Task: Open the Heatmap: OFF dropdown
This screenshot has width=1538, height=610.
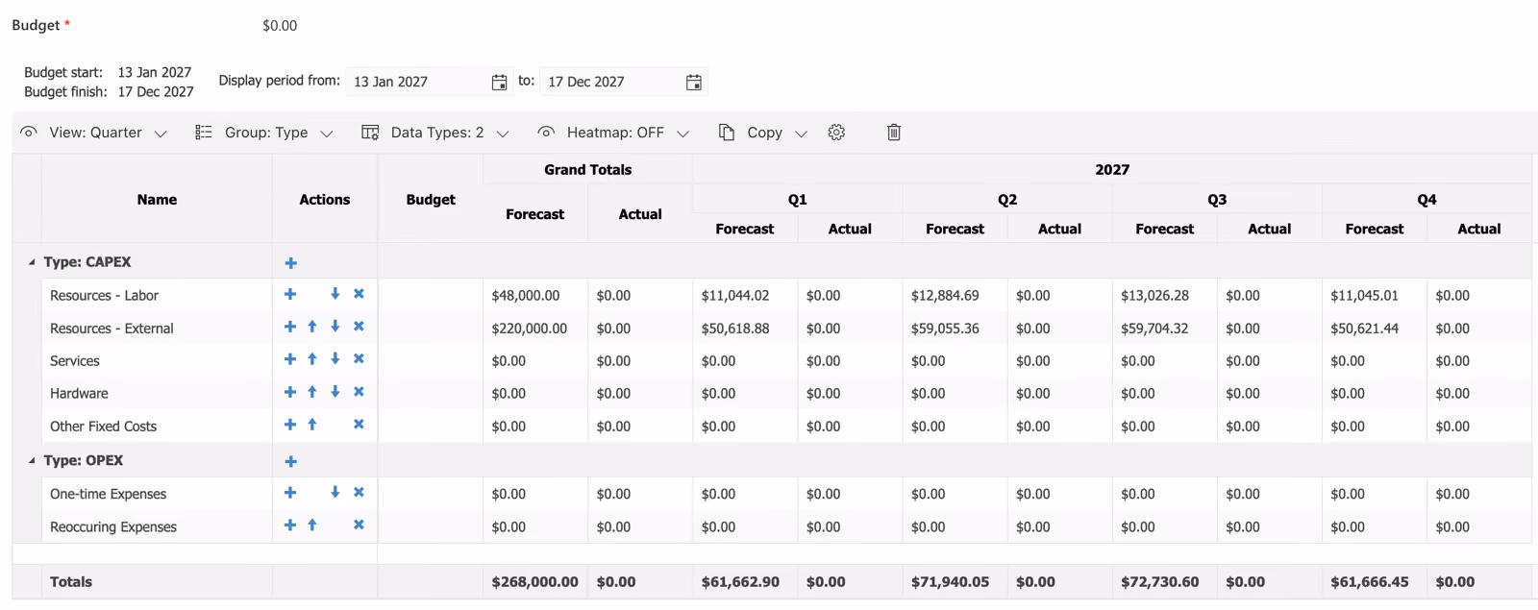Action: tap(613, 133)
